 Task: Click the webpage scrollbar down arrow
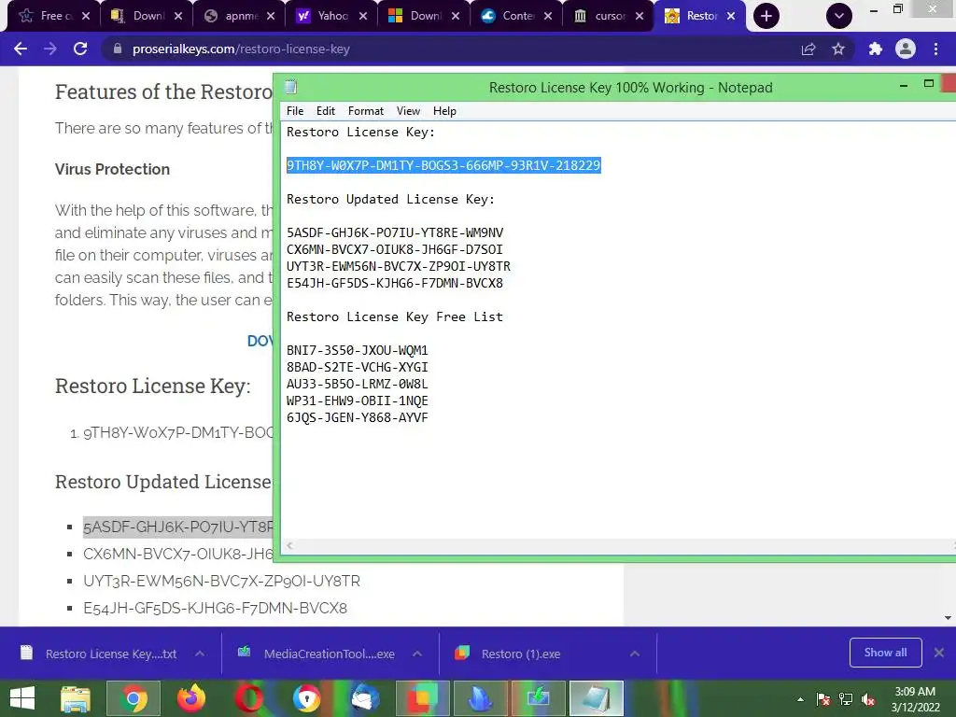click(x=949, y=618)
